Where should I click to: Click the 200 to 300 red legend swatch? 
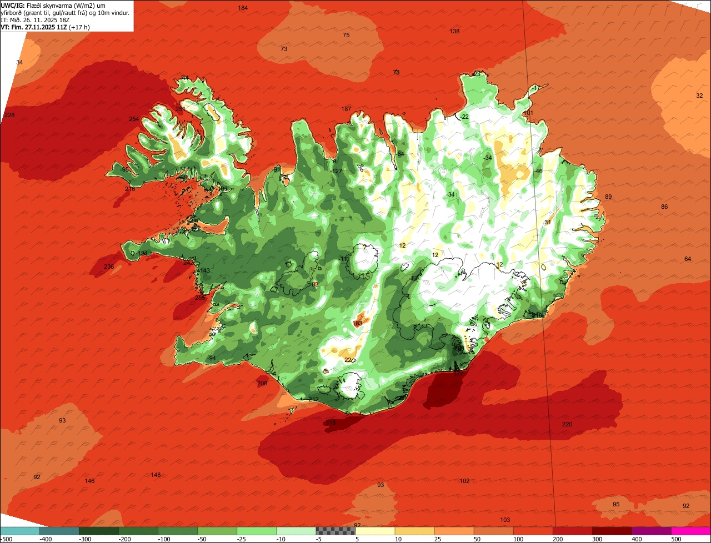572,531
